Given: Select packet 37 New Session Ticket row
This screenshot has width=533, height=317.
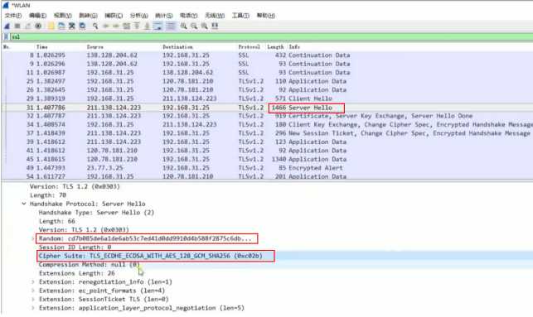Looking at the screenshot, I should (267, 133).
